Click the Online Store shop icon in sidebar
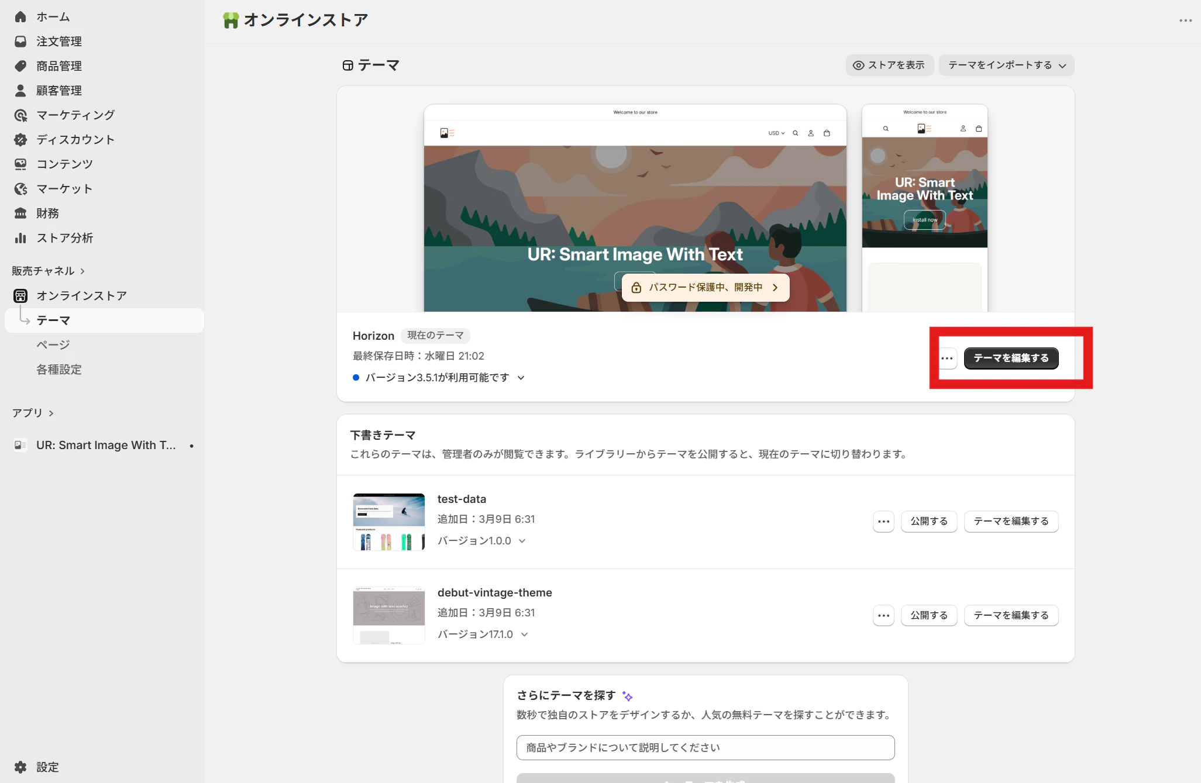The image size is (1201, 783). 20,296
